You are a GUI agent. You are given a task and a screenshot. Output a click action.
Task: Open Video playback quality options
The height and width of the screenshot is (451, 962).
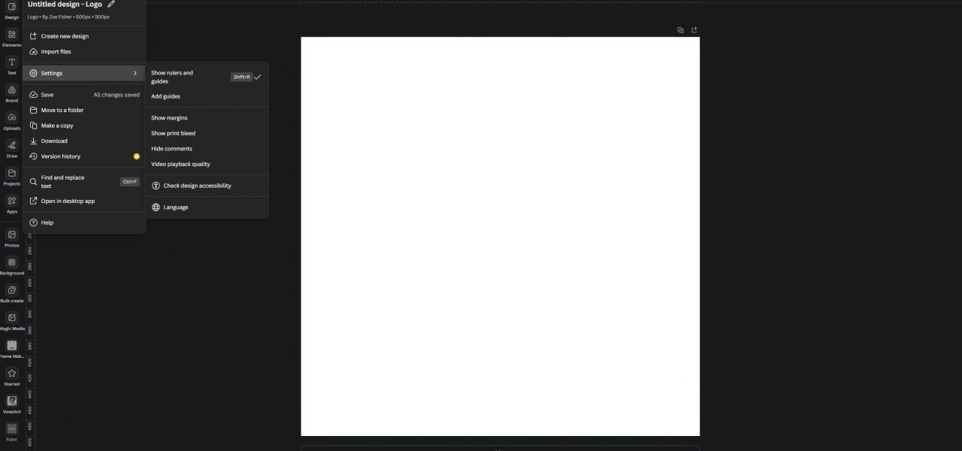point(207,164)
